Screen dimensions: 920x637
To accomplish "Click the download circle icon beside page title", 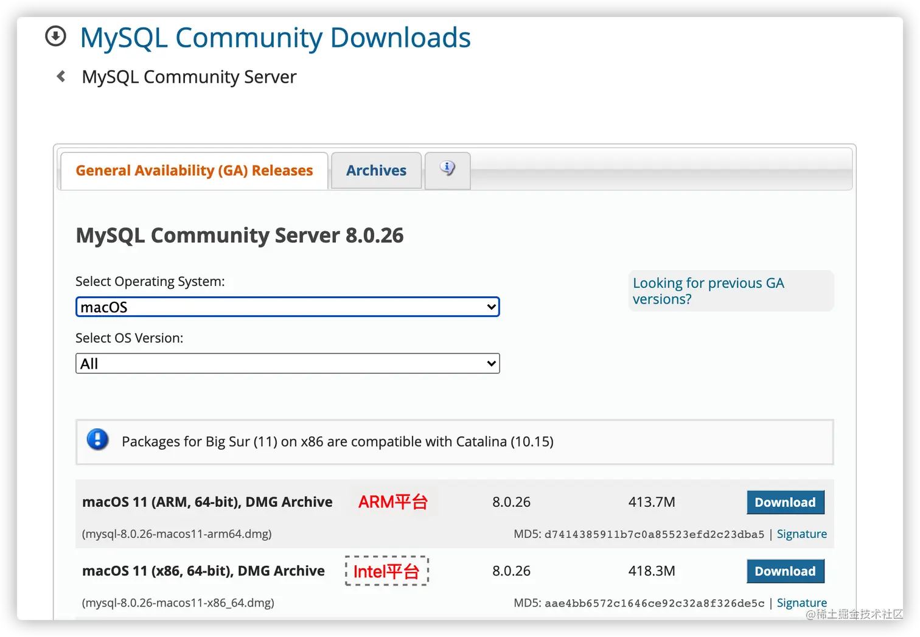I will coord(55,36).
